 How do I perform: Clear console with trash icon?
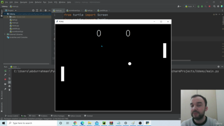[9, 90]
